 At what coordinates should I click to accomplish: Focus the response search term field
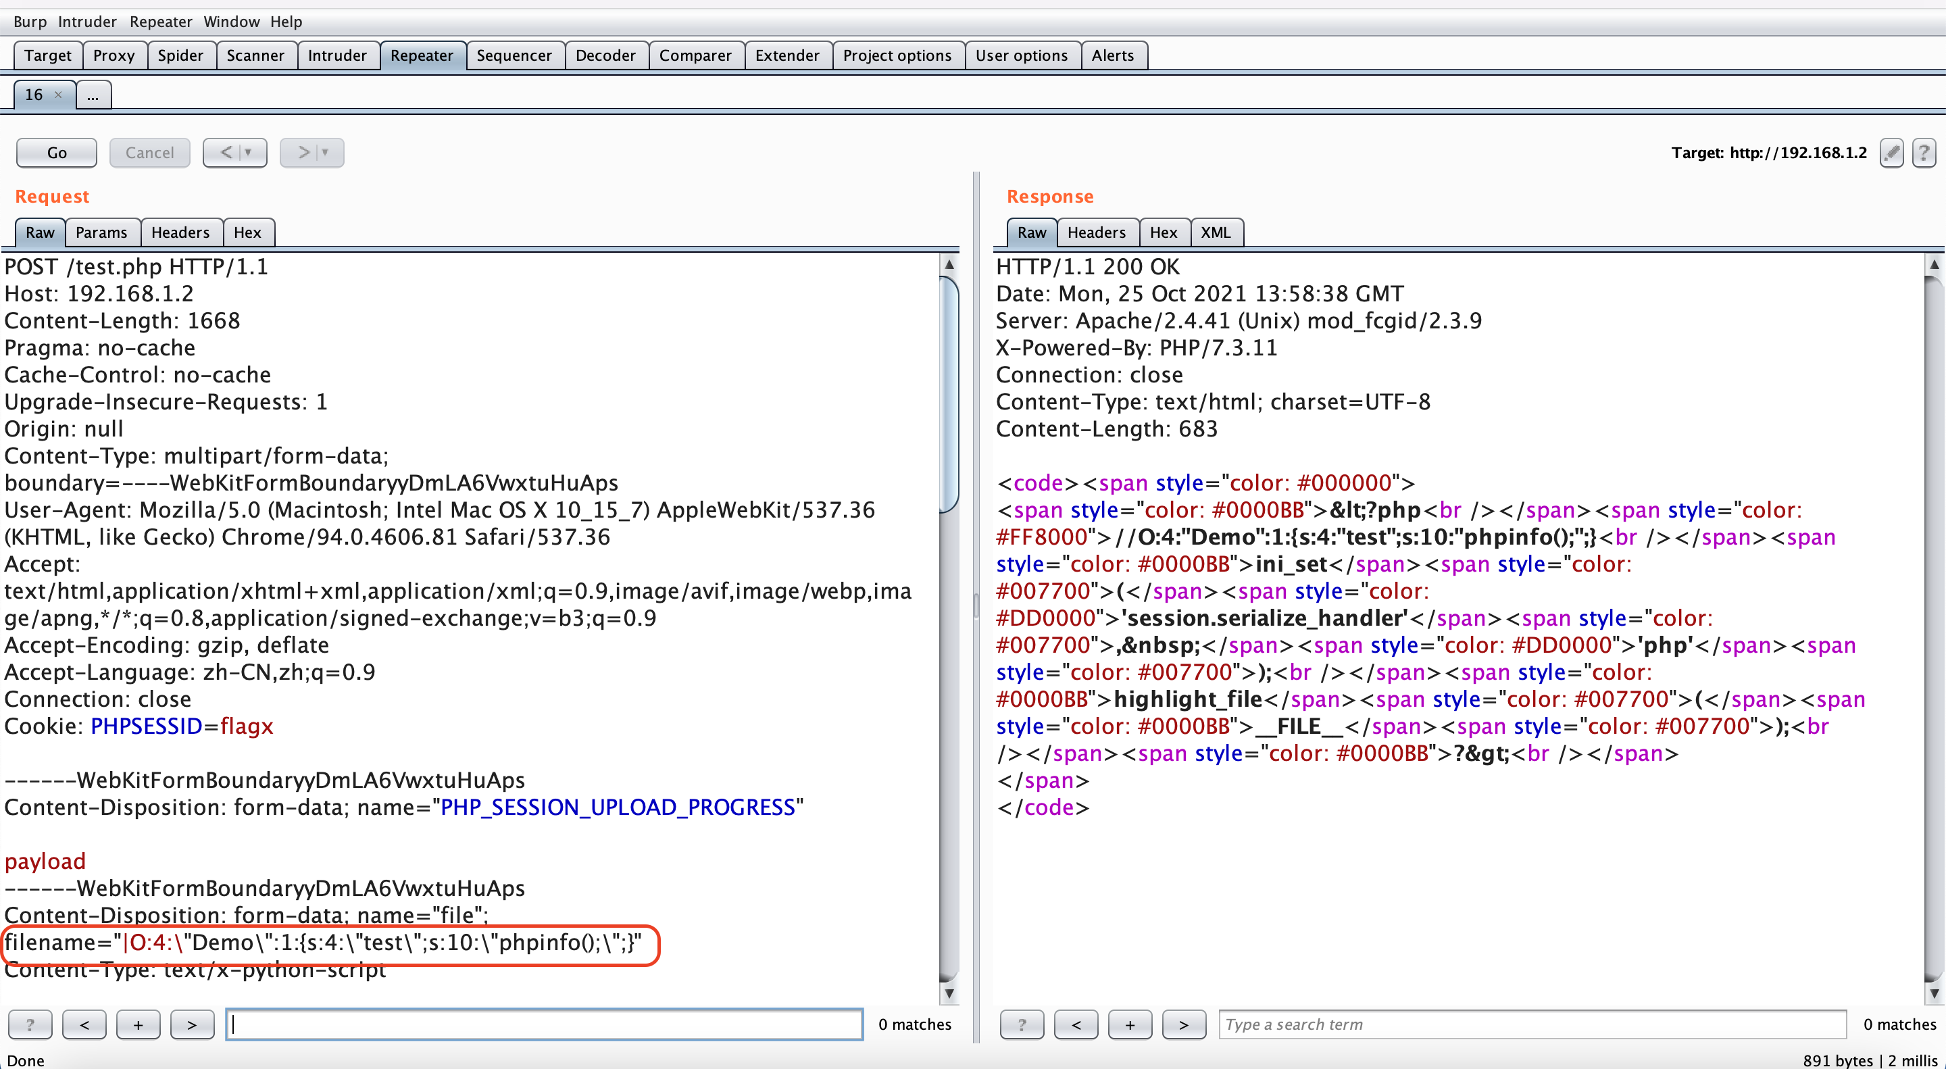pyautogui.click(x=1531, y=1024)
